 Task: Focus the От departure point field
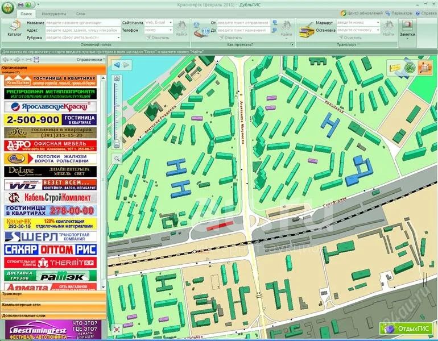[243, 23]
